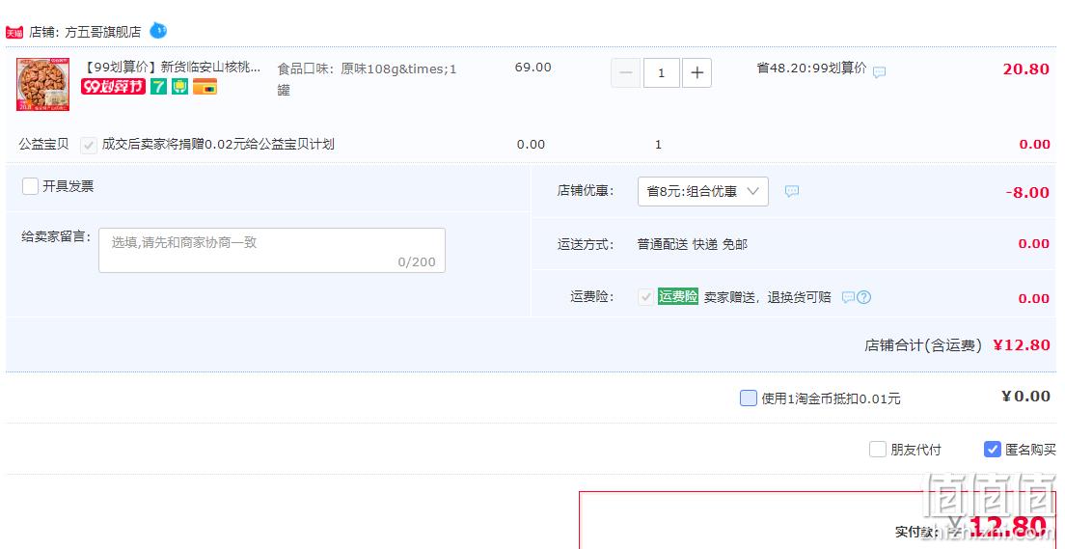Click the green 7-day return badge
Screen dimensions: 1065x549
coord(158,86)
